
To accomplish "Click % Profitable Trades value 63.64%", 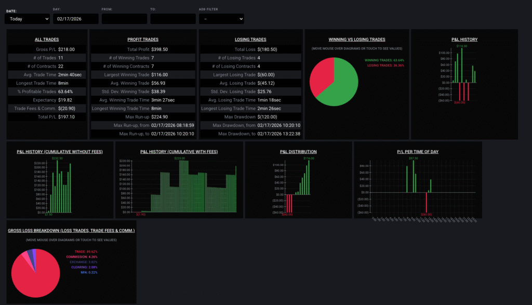I will tap(65, 91).
